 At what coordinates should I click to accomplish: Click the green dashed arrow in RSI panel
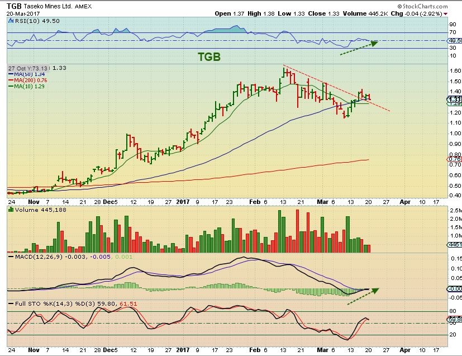coord(359,47)
